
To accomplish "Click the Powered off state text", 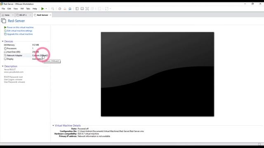I will (83, 129).
